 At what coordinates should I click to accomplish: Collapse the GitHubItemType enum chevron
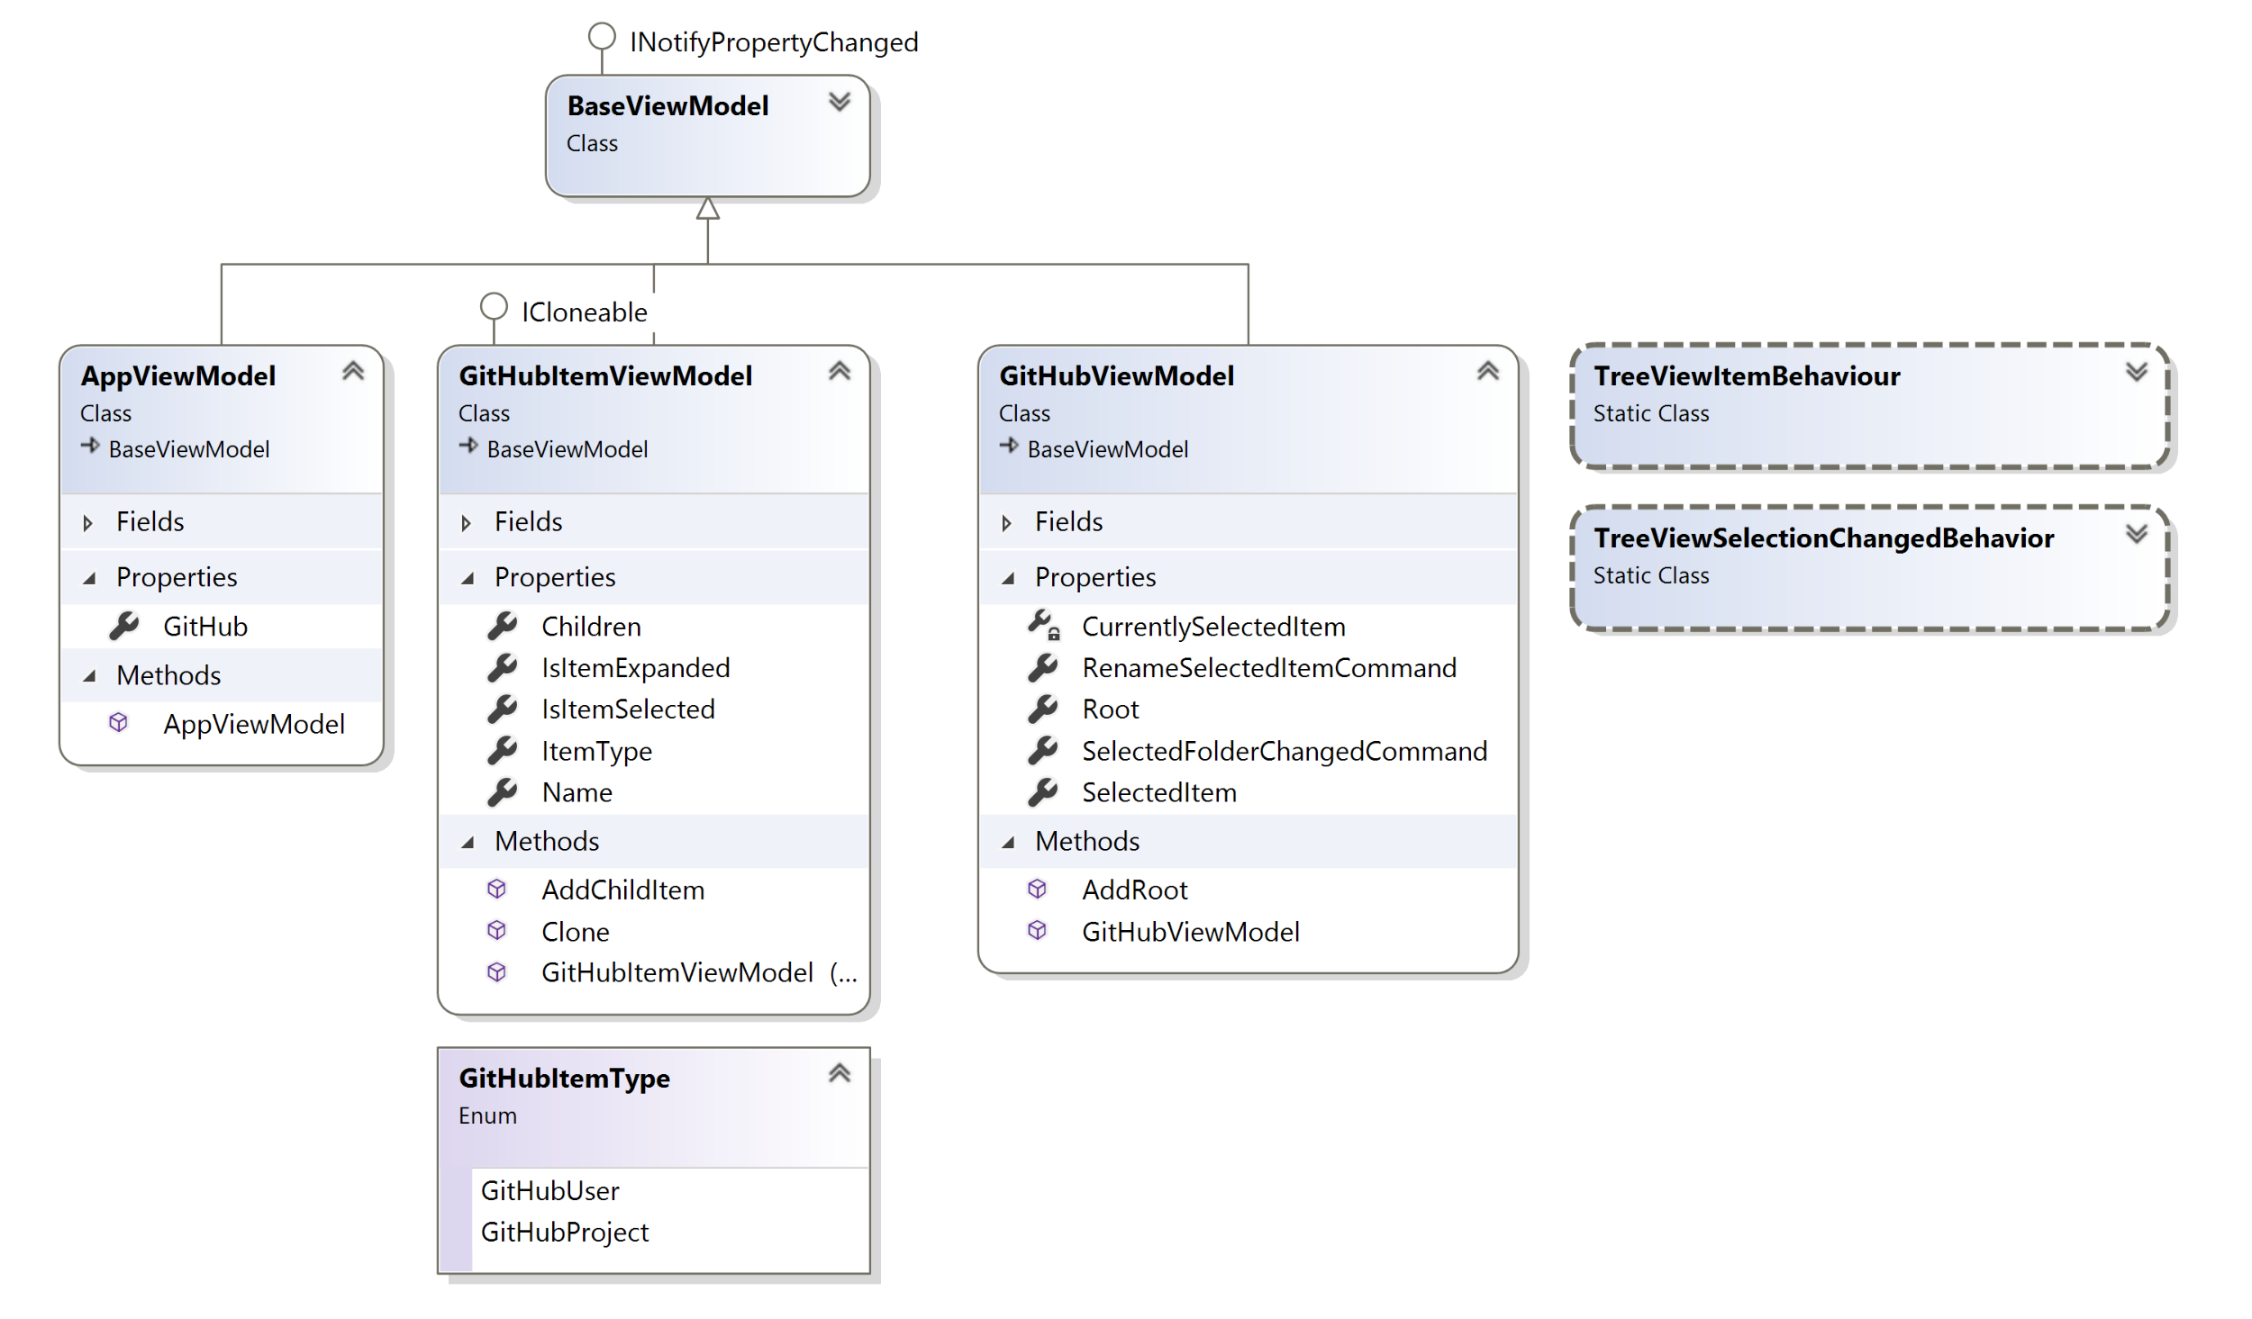click(840, 1073)
